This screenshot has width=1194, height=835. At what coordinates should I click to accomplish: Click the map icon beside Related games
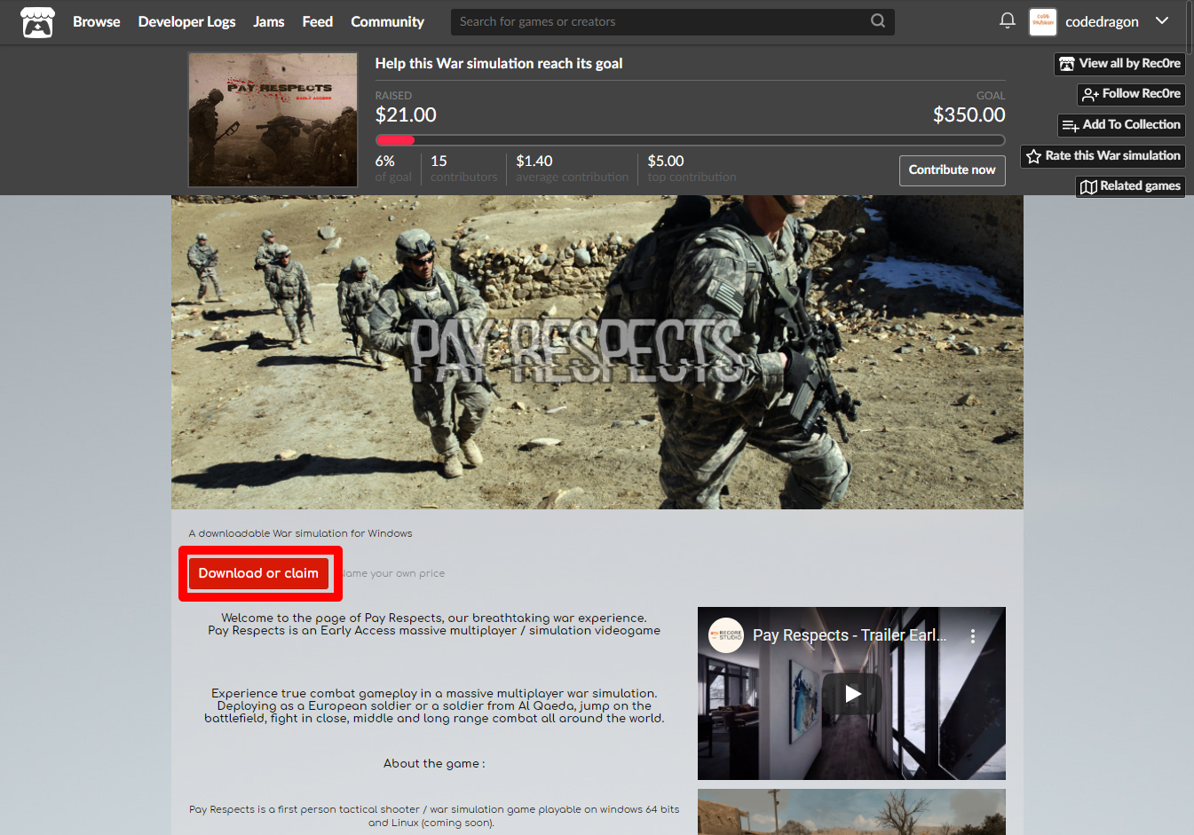coord(1088,187)
